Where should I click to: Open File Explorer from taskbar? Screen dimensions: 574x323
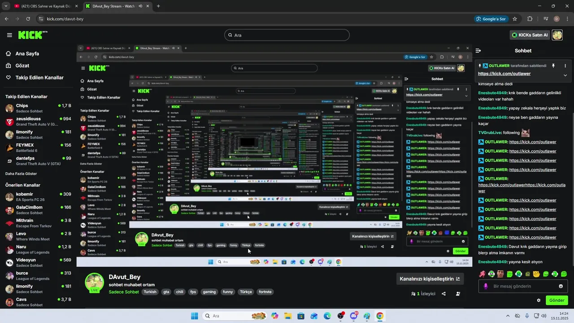[x=287, y=316]
